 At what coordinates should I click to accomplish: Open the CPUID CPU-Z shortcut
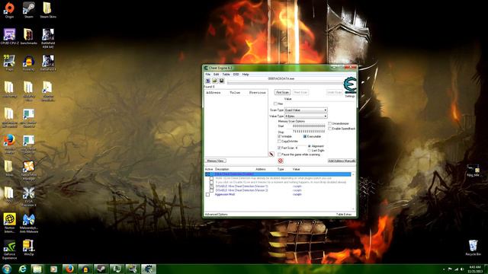coord(9,37)
